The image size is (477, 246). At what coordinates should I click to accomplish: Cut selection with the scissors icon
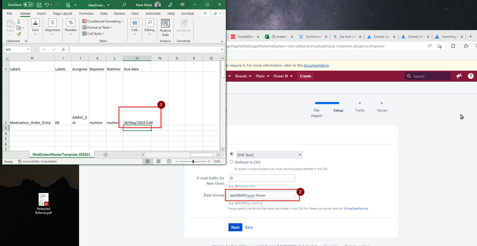point(19,22)
